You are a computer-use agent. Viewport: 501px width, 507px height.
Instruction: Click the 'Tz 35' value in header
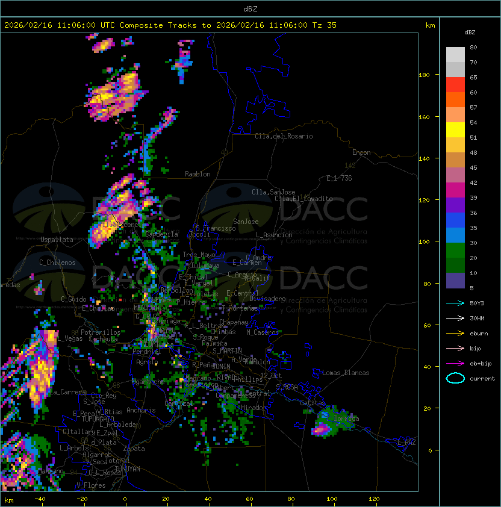click(325, 25)
